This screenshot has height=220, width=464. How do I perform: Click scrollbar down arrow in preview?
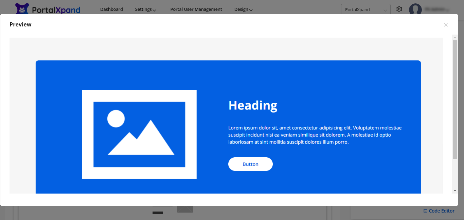pyautogui.click(x=455, y=191)
